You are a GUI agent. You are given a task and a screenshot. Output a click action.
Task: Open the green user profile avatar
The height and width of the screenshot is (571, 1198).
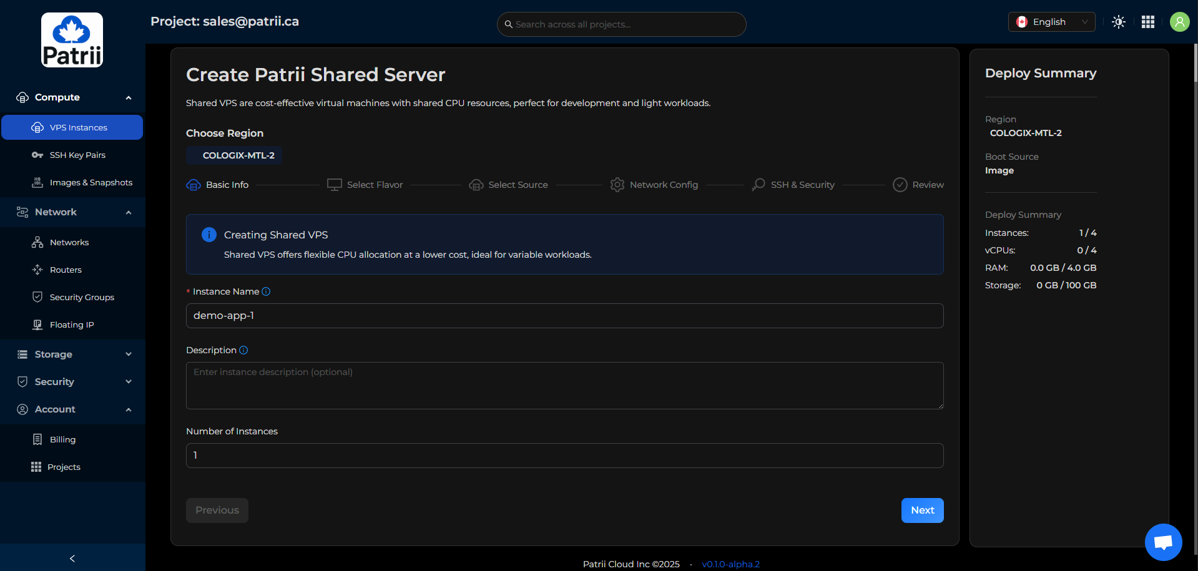point(1179,22)
